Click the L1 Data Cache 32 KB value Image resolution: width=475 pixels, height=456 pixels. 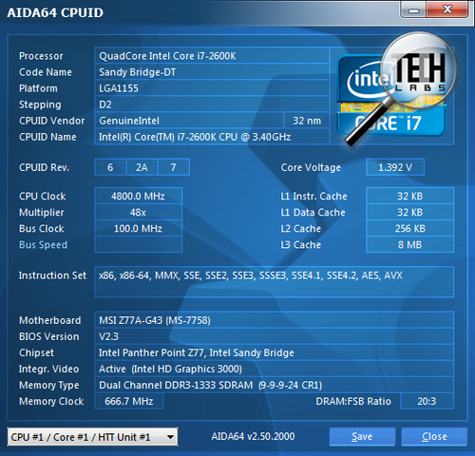tap(409, 212)
